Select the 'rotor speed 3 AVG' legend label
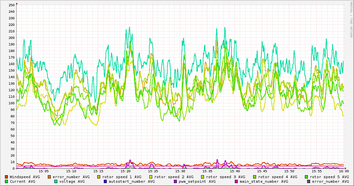Image resolution: width=354 pixels, height=186 pixels. coord(226,177)
